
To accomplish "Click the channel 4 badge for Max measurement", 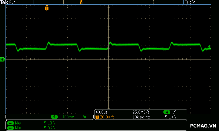I will coord(10,123).
